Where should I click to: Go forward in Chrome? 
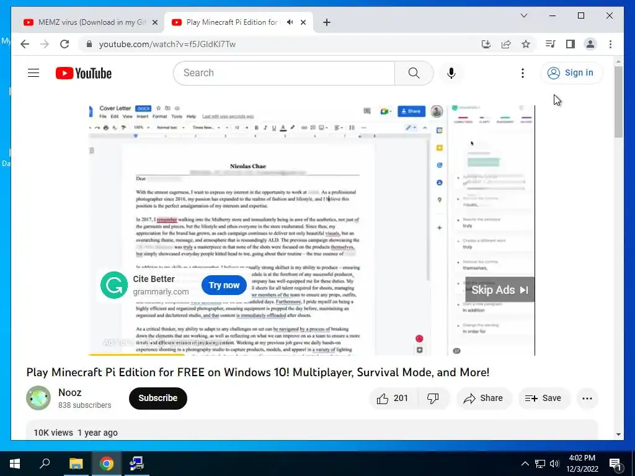[x=45, y=44]
